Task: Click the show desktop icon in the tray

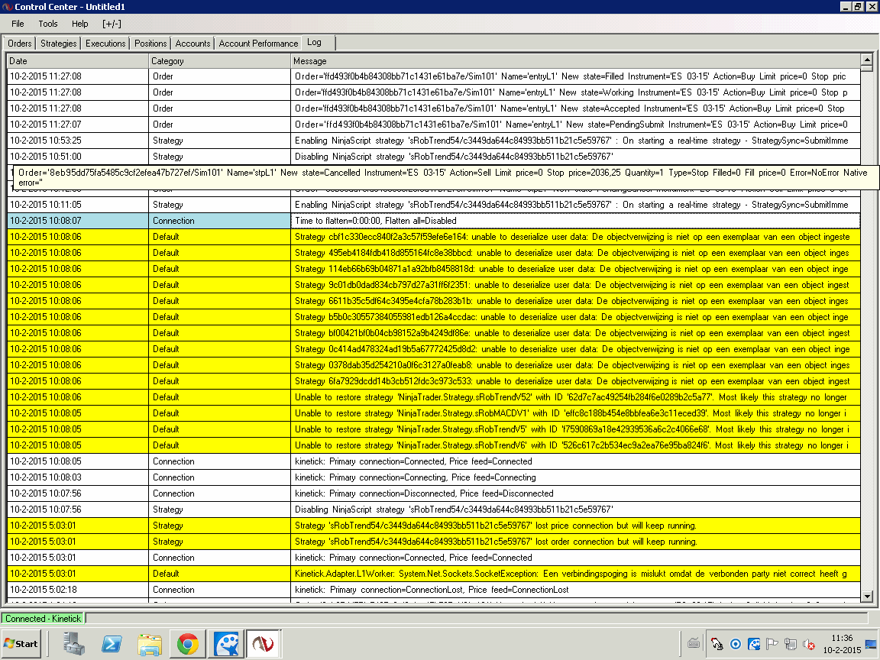Action: 871,644
